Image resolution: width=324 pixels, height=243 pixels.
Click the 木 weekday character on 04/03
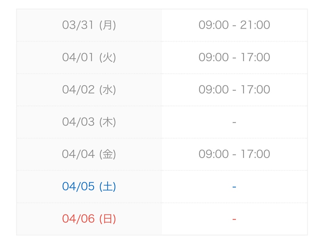coord(108,122)
